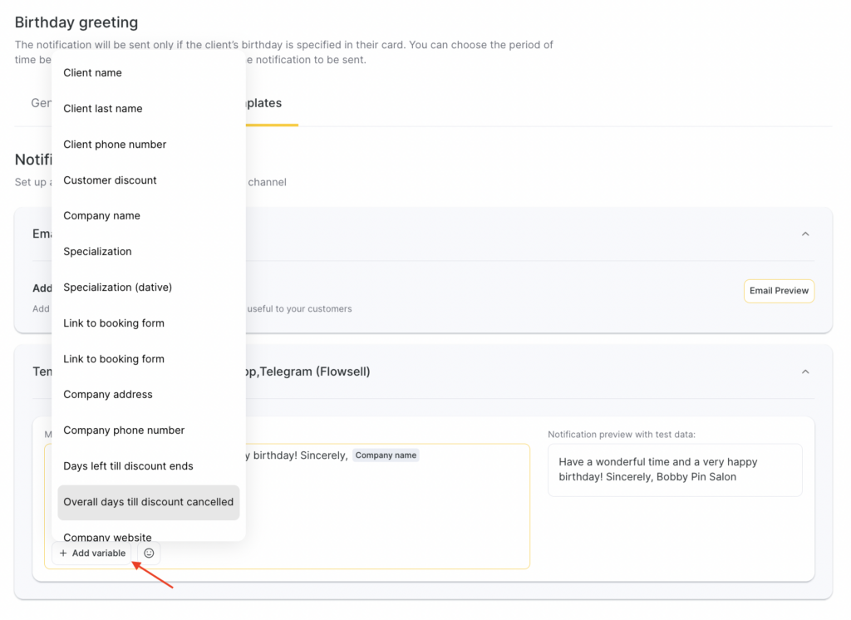The image size is (851, 620).
Task: Pick Customer discount from the list
Action: click(x=110, y=180)
